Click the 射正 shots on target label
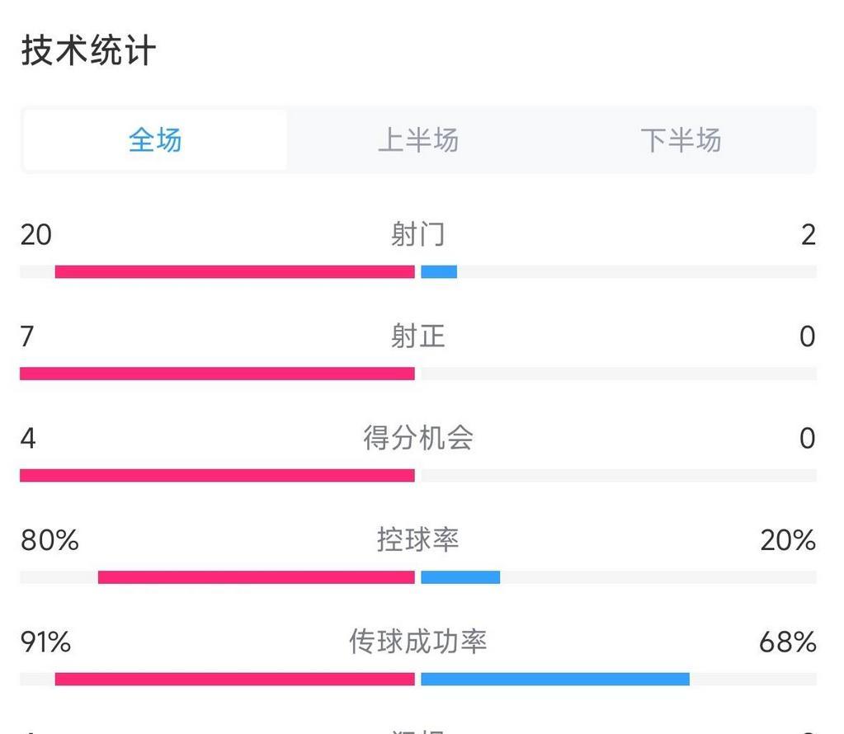Screen dimensions: 844x734 418,336
